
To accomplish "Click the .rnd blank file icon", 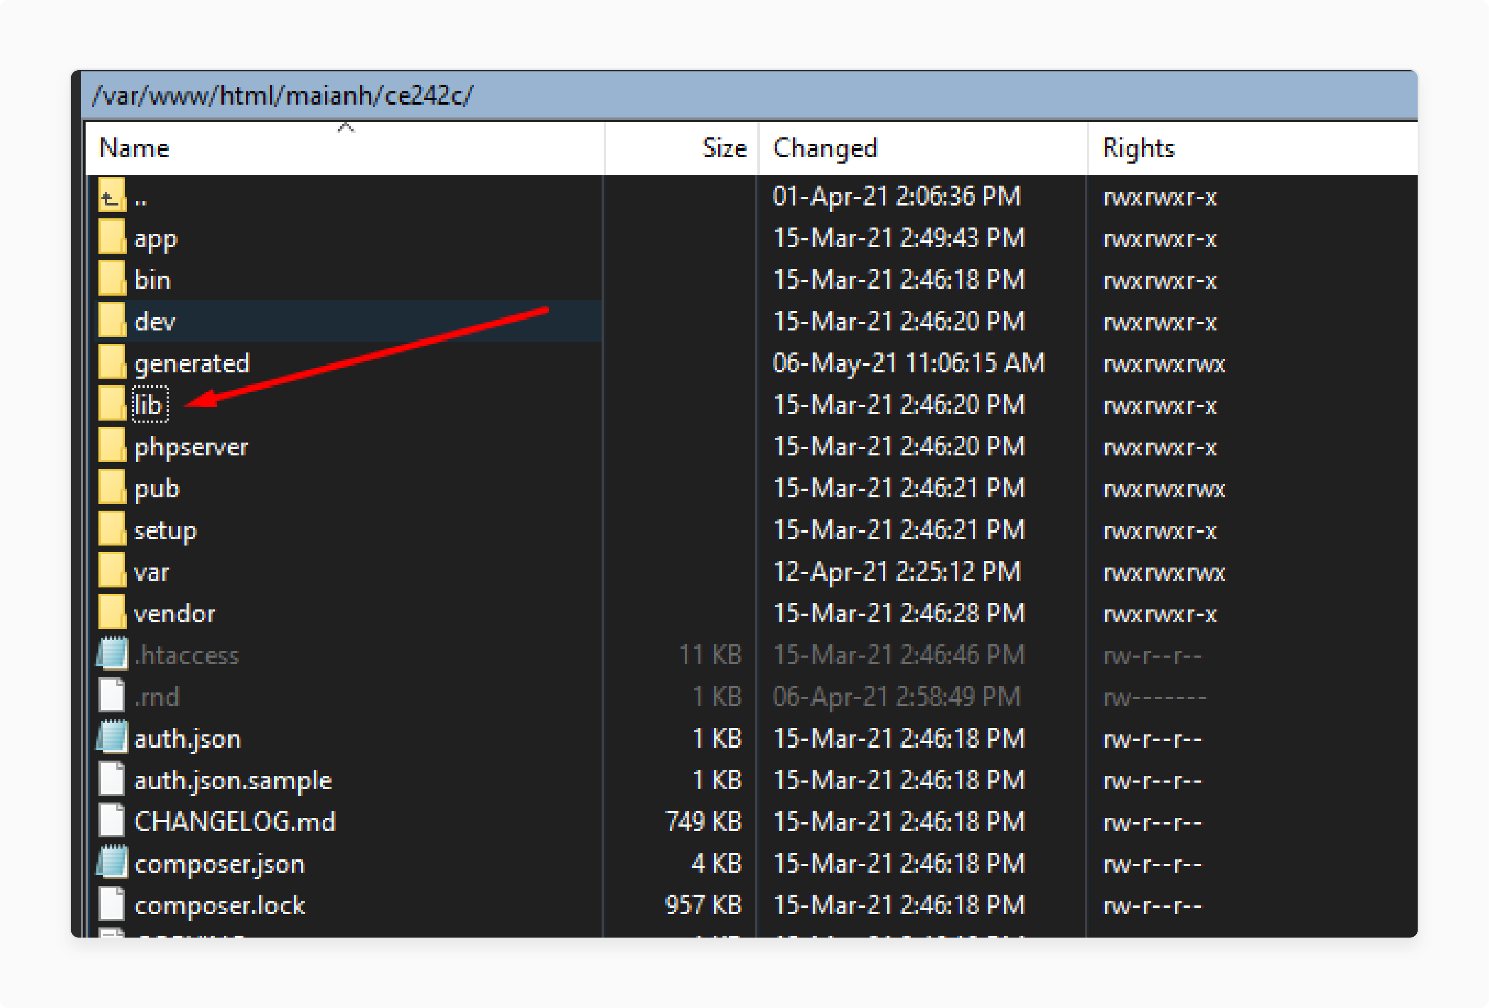I will (112, 695).
